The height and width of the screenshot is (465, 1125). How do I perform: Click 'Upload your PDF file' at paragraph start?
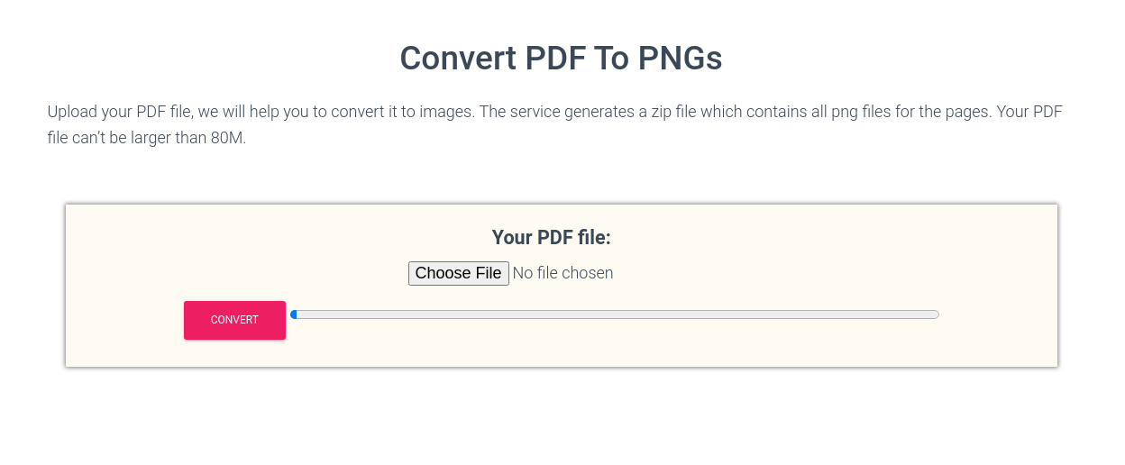[120, 112]
